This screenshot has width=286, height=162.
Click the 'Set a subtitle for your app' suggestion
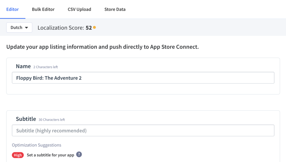(50, 155)
